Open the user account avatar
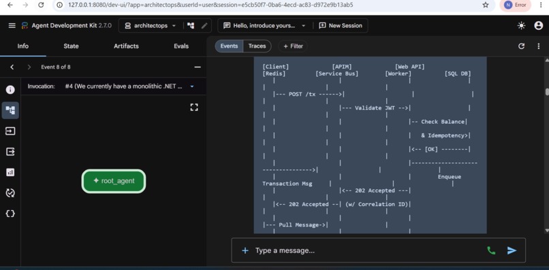This screenshot has height=270, width=549. (539, 26)
